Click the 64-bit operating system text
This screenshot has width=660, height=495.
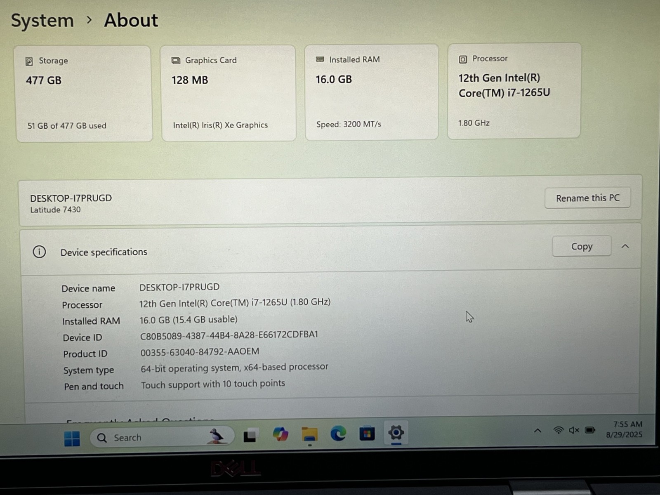pyautogui.click(x=234, y=367)
